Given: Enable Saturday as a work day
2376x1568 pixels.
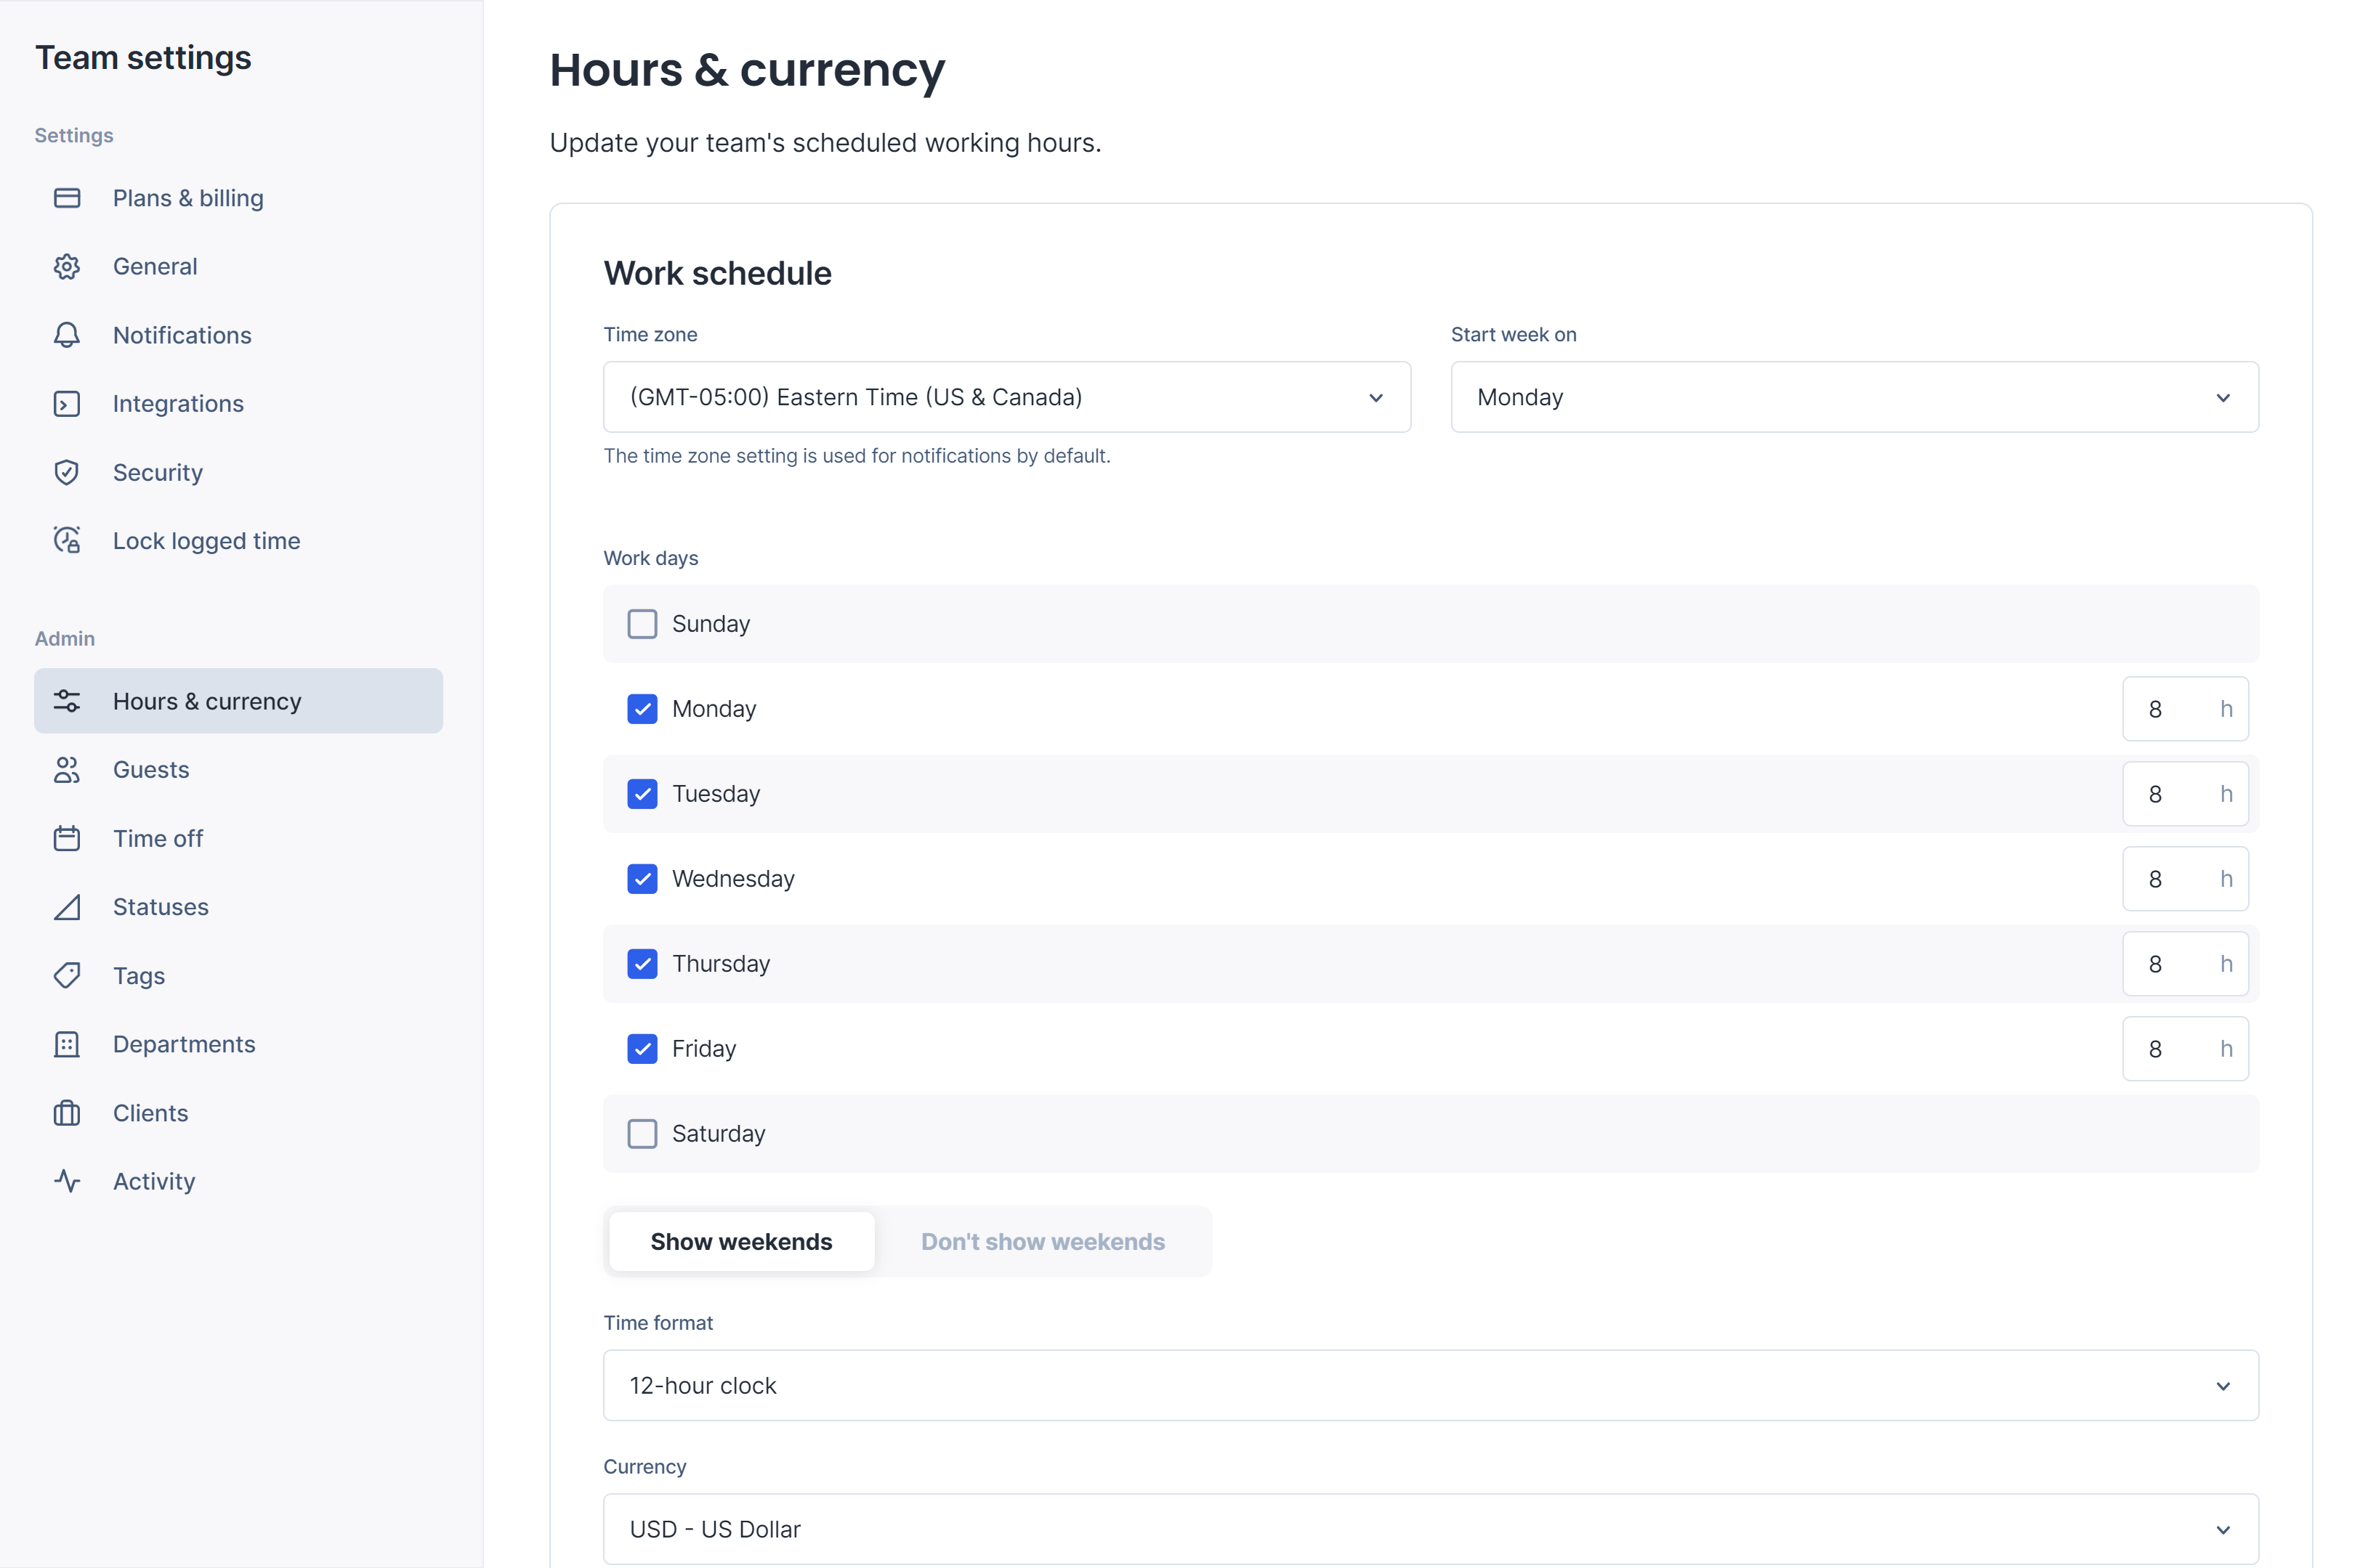Looking at the screenshot, I should 642,1134.
